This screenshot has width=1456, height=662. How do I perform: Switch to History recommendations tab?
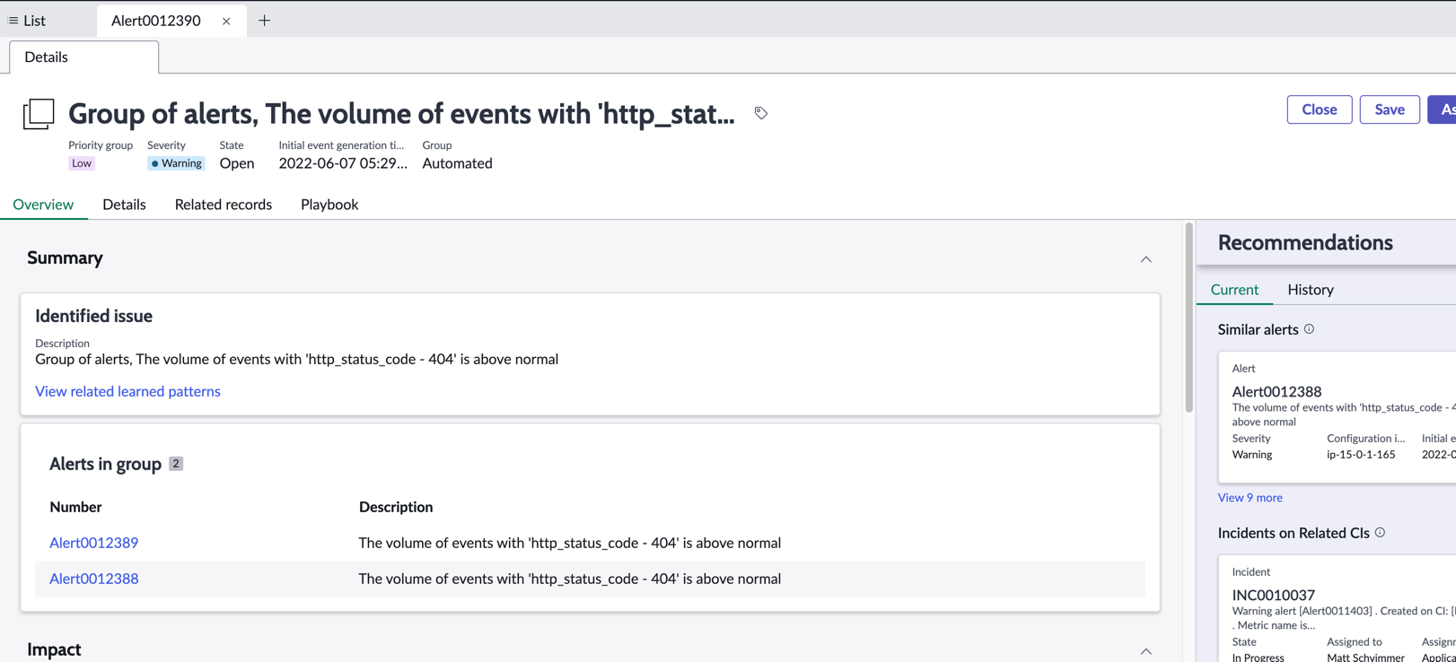click(x=1311, y=290)
